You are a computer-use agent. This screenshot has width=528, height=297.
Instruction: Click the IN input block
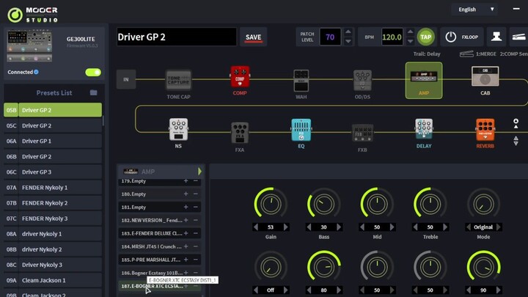[x=126, y=79]
